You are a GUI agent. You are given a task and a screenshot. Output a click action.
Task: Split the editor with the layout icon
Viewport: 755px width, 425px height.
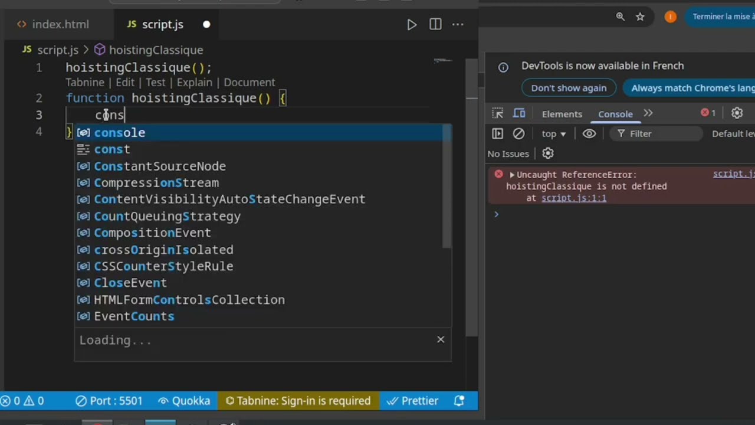click(435, 24)
